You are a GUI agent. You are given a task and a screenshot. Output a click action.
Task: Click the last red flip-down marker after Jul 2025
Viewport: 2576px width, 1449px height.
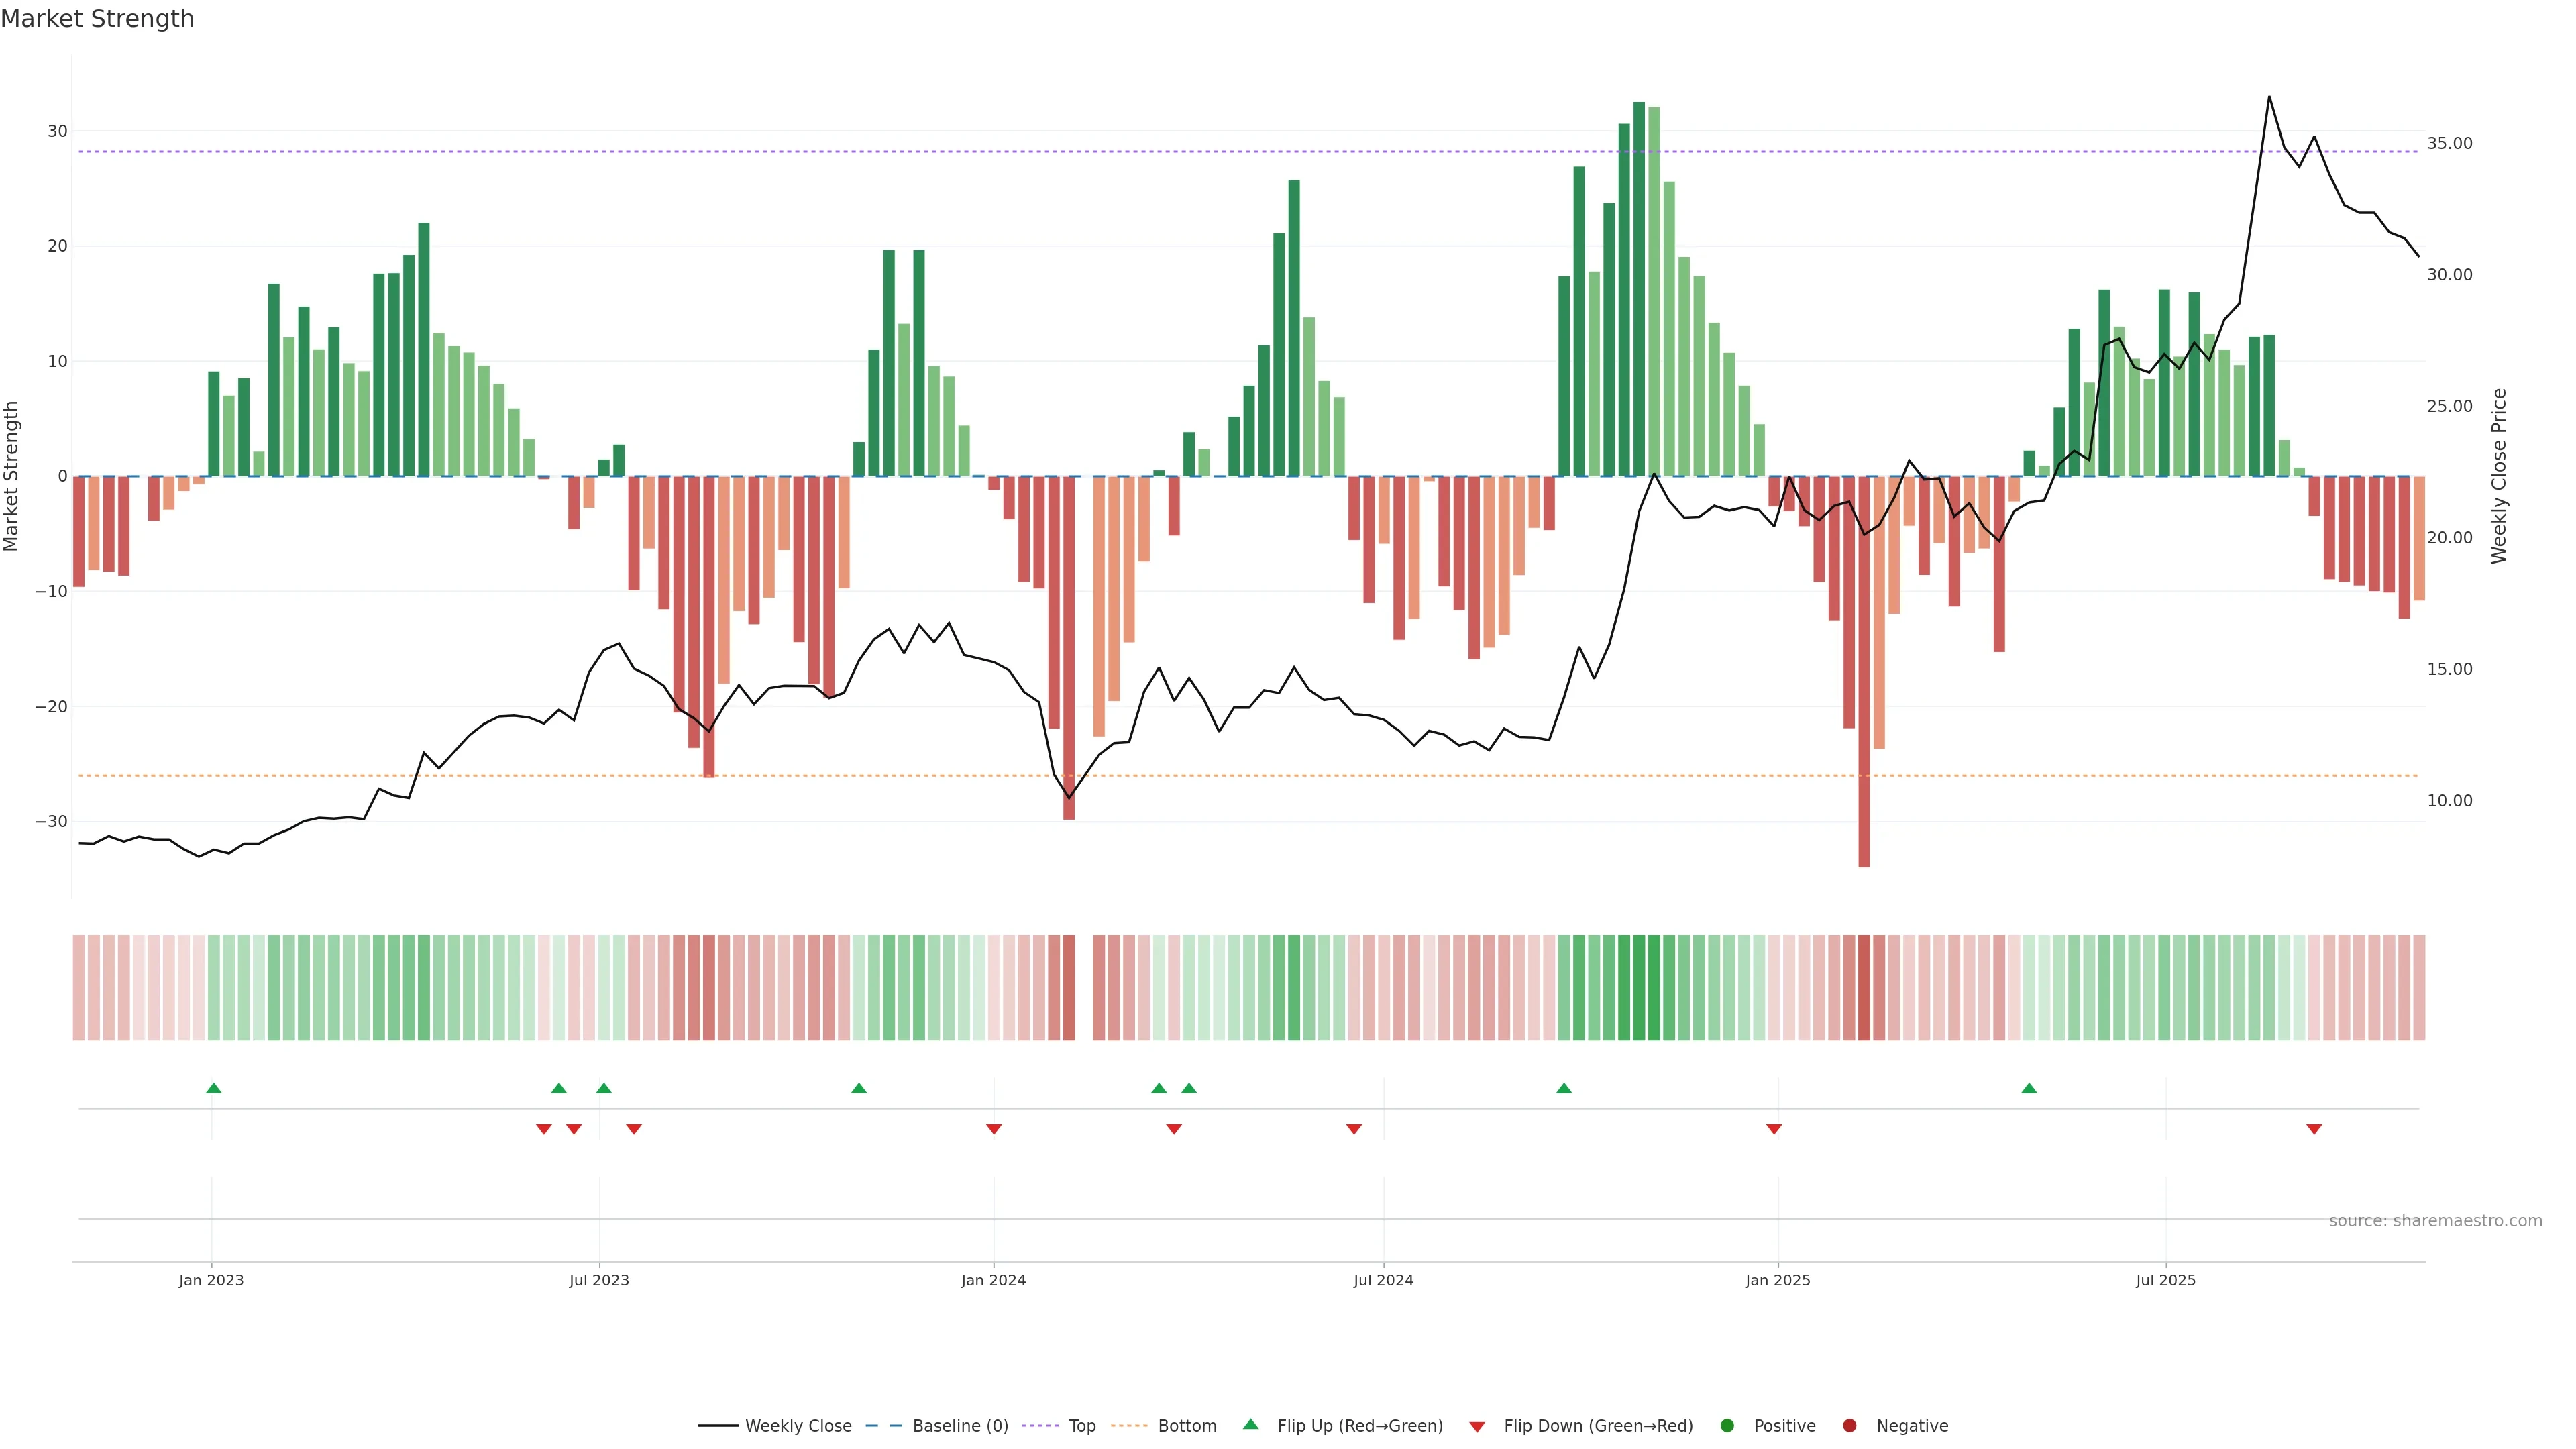(x=2314, y=1129)
